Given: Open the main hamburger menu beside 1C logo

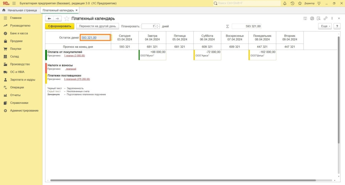Looking at the screenshot, I should [14, 3].
